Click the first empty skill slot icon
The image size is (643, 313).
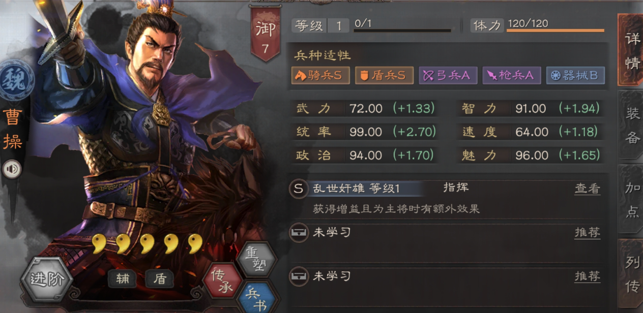click(x=298, y=233)
